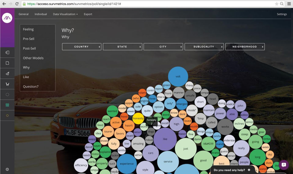Click the orange 'active' bubble
This screenshot has height=174, width=293.
click(116, 123)
